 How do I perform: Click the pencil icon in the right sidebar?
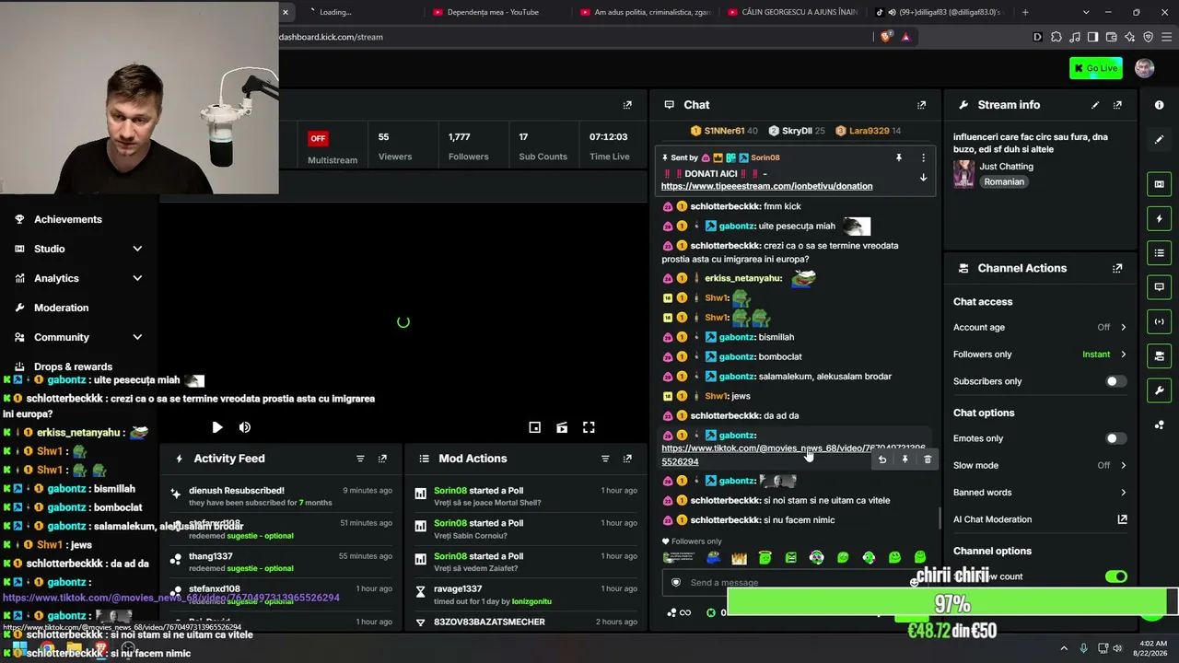1159,139
